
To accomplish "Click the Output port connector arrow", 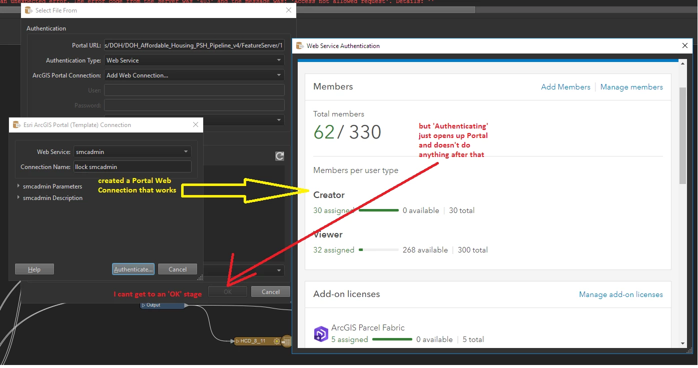I will pyautogui.click(x=187, y=305).
